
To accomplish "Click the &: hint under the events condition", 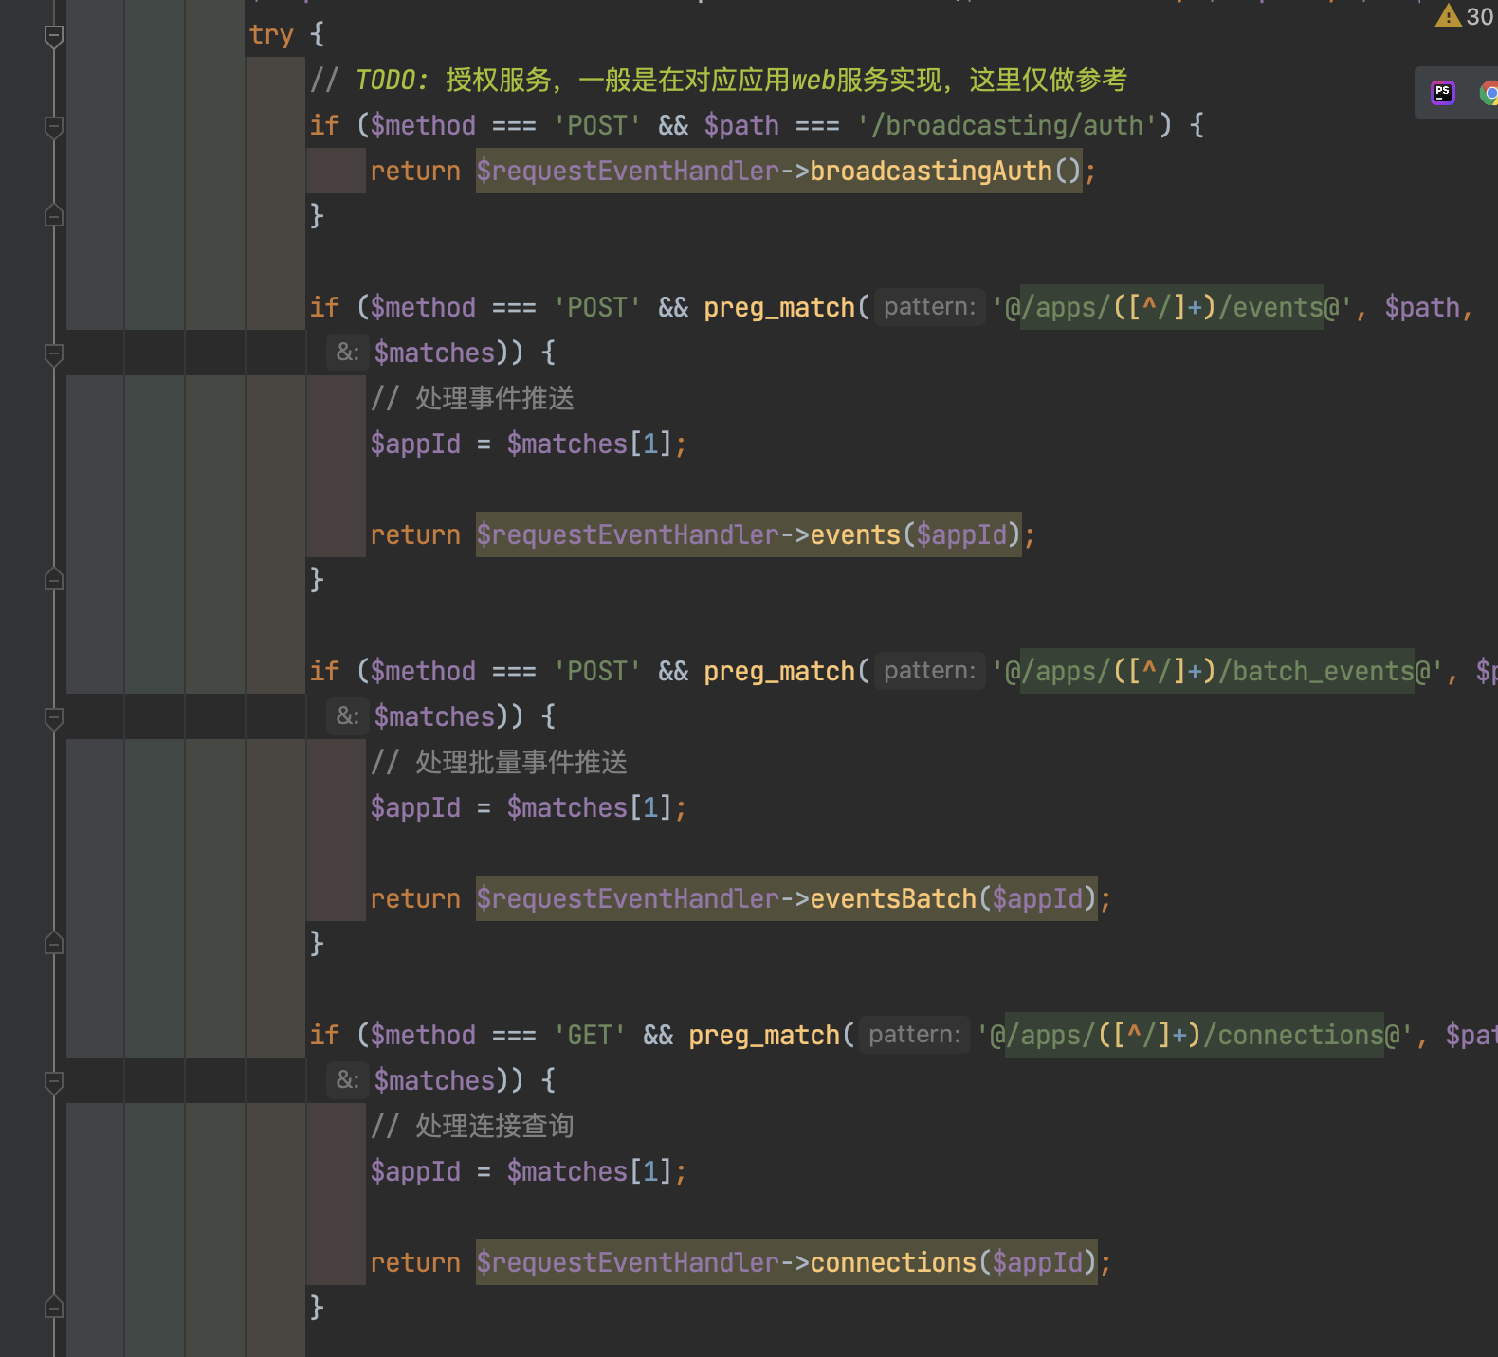I will [348, 353].
